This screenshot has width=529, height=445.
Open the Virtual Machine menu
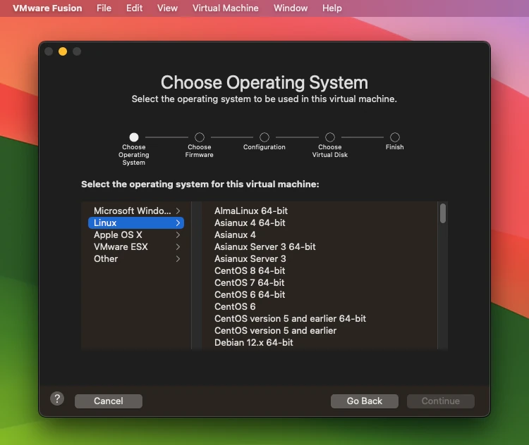(226, 8)
